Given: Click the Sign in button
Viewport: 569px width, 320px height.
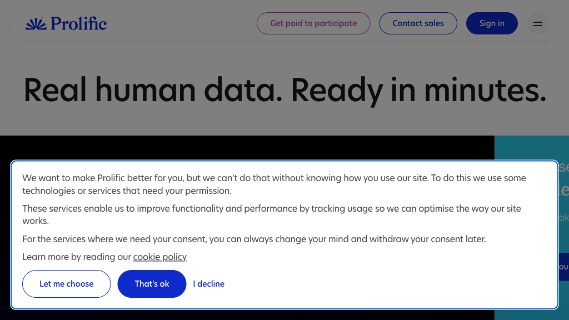Looking at the screenshot, I should 492,23.
